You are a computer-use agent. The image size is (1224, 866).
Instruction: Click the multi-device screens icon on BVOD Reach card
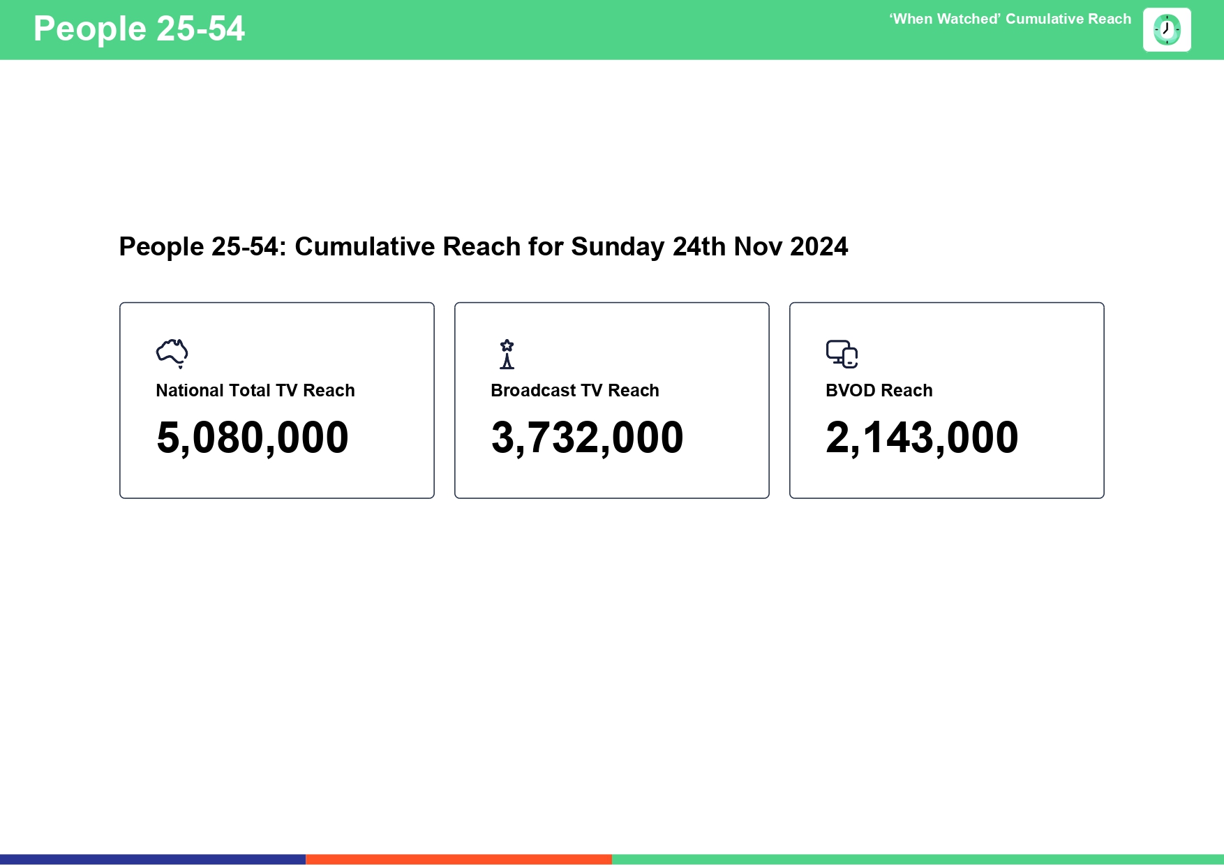[x=842, y=353]
